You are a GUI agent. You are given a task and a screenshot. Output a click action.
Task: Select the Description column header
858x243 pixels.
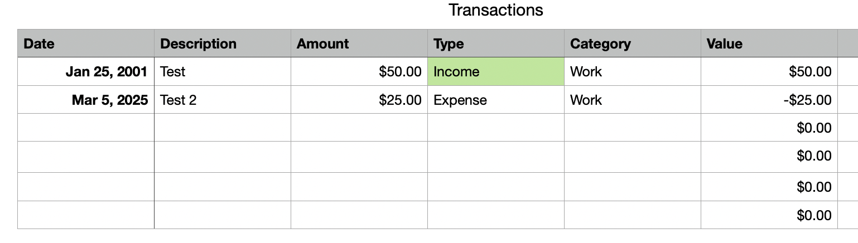click(223, 43)
